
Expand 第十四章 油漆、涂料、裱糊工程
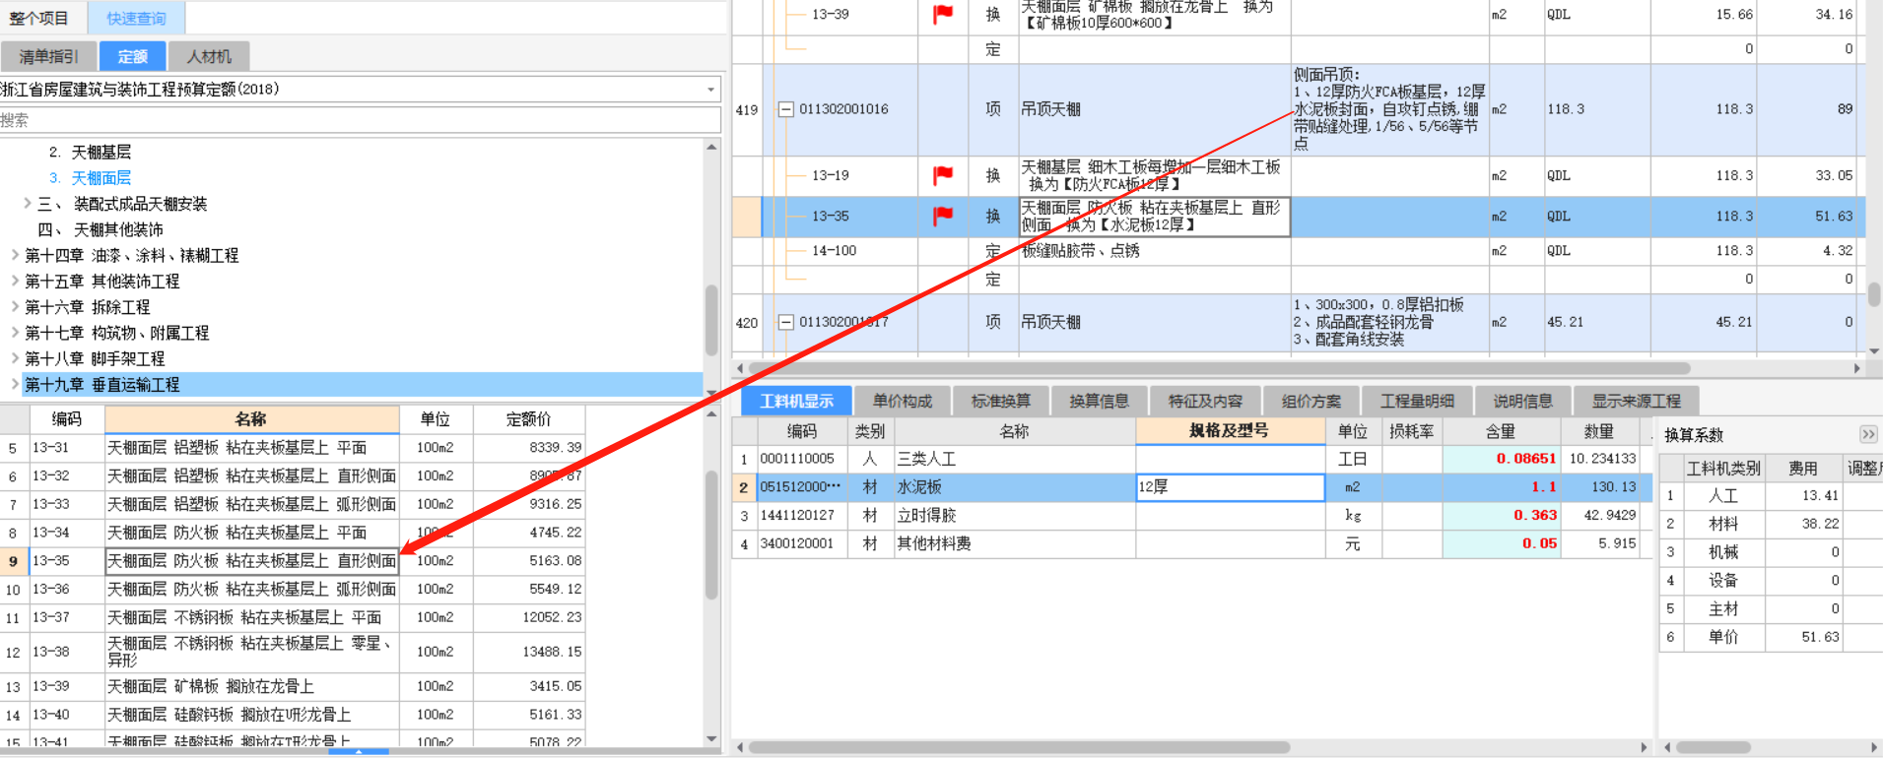[15, 255]
